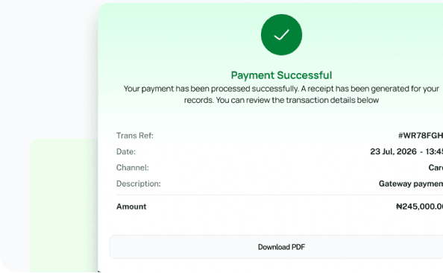This screenshot has height=273, width=443.
Task: Select the Payment Successful heading
Action: pos(281,75)
